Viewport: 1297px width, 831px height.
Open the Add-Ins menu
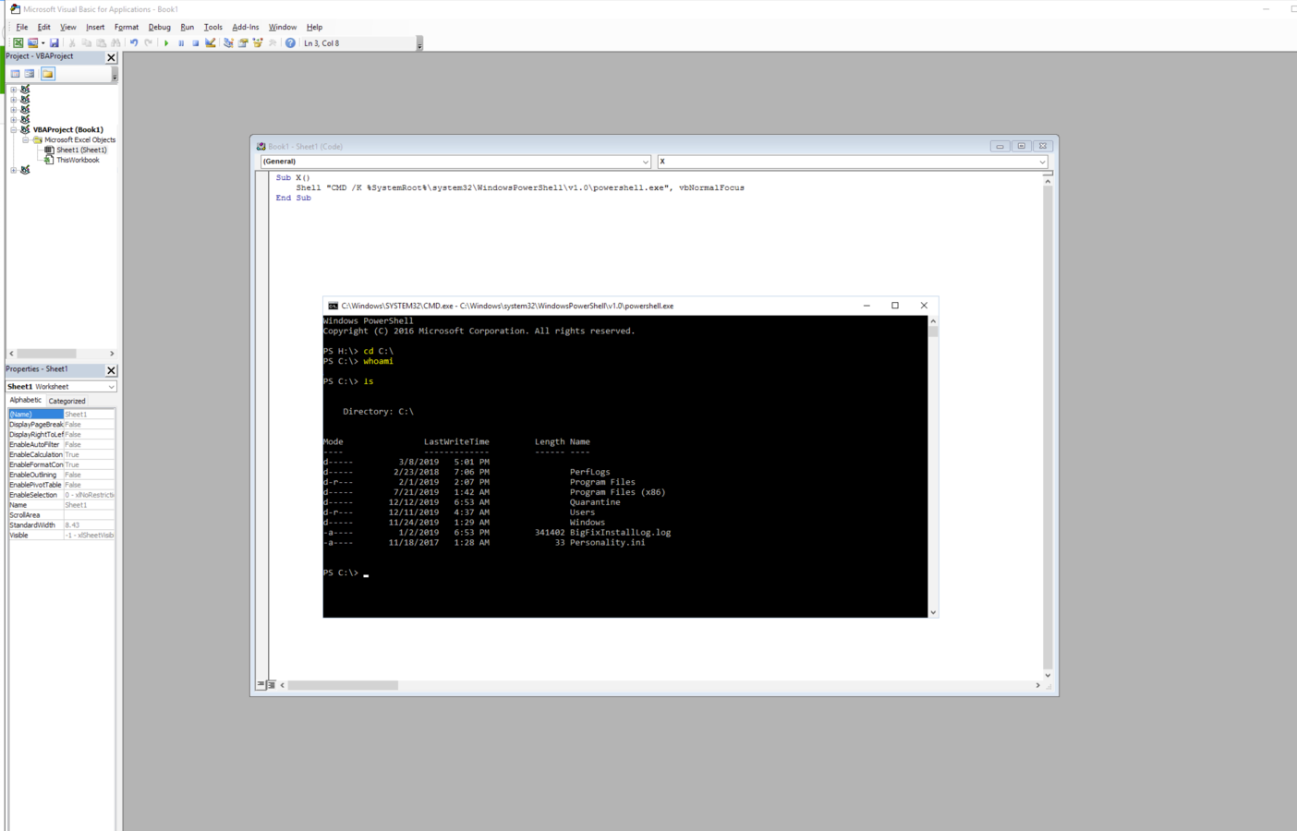[x=246, y=28]
